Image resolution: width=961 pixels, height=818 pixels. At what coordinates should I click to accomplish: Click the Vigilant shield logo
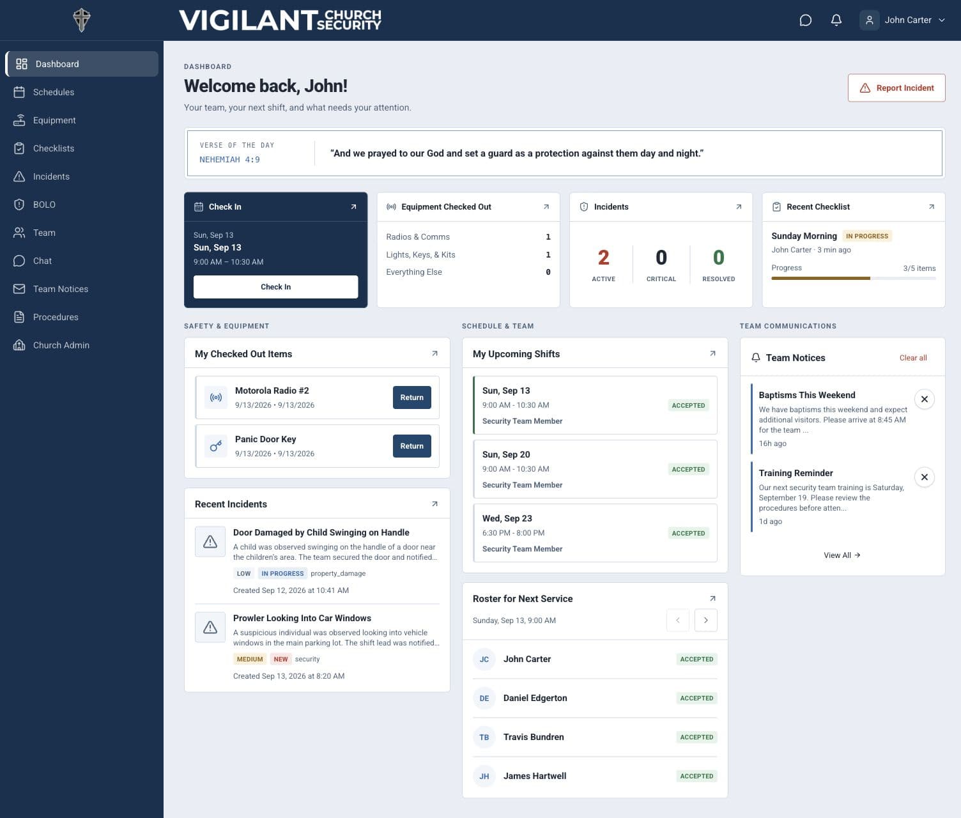(x=82, y=20)
